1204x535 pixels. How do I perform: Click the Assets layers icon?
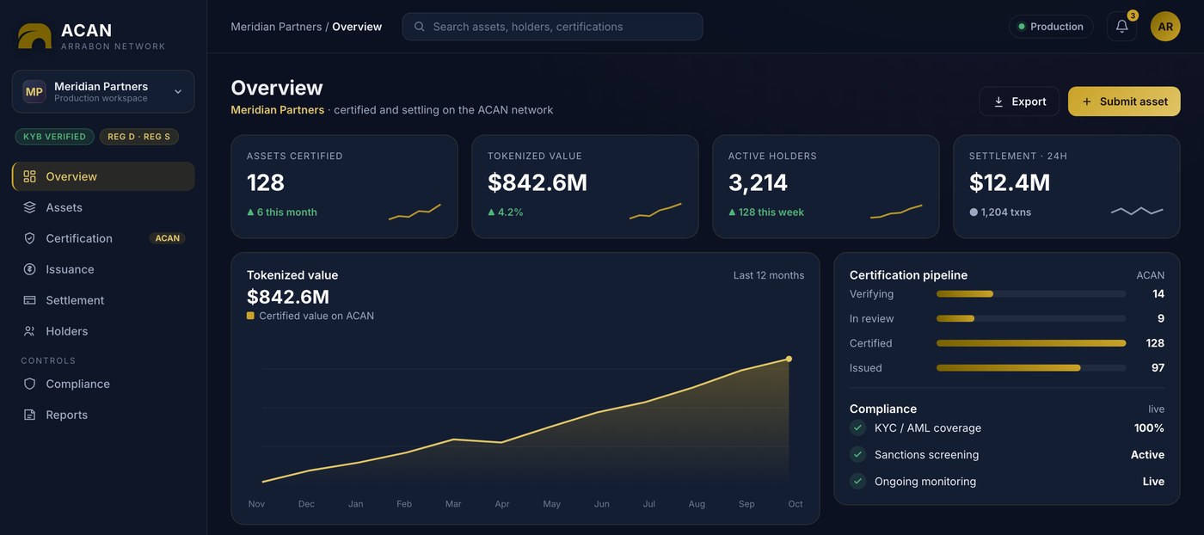(x=30, y=207)
